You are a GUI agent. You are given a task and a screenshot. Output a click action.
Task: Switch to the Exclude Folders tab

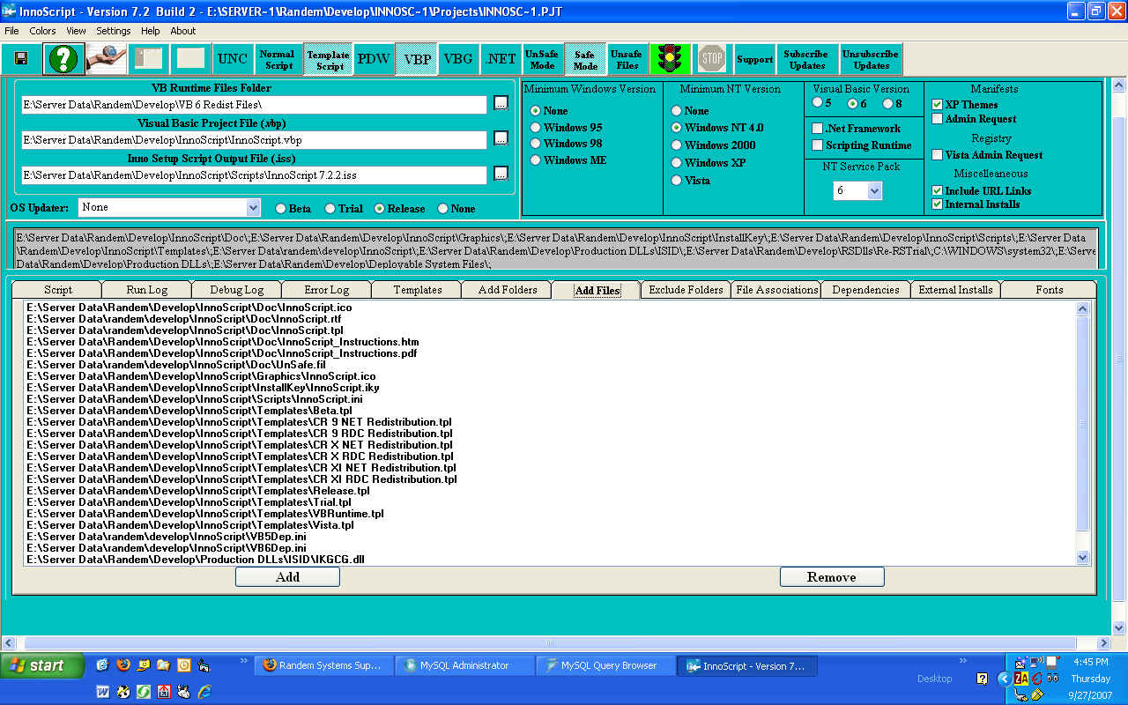(686, 289)
